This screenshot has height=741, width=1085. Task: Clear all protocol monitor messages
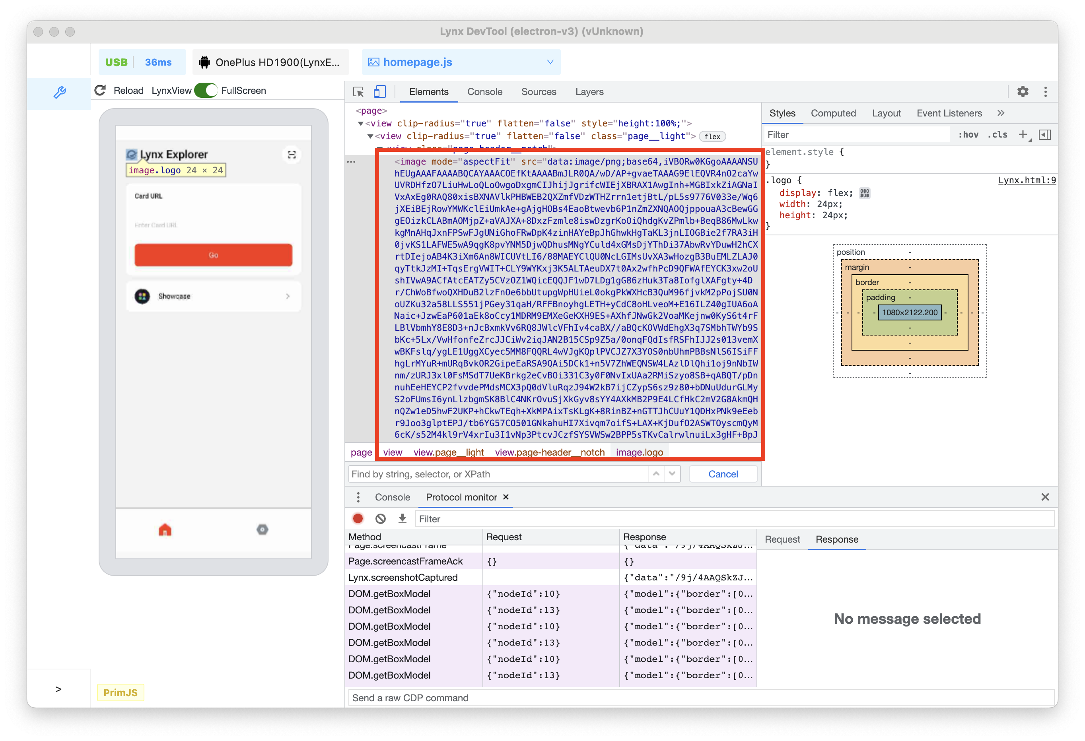(x=381, y=519)
